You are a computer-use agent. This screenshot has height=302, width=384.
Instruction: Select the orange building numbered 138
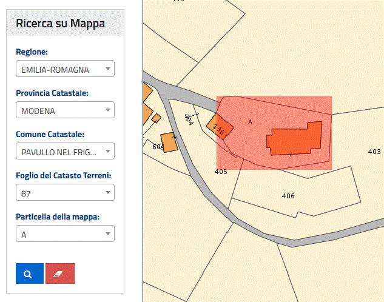tap(219, 128)
